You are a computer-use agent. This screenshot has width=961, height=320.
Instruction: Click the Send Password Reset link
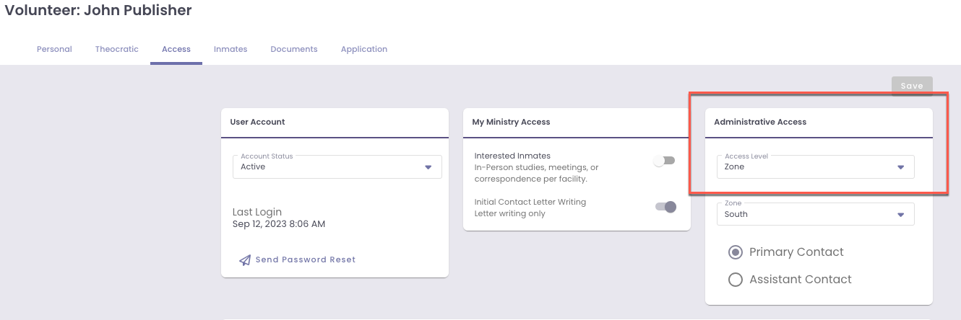coord(305,260)
